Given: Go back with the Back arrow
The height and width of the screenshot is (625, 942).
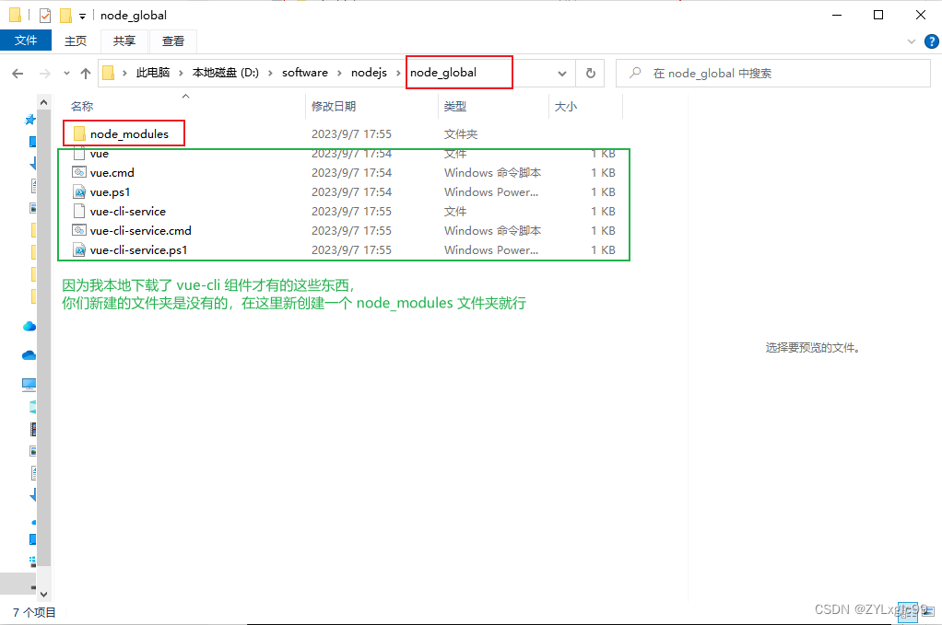Looking at the screenshot, I should pyautogui.click(x=18, y=73).
